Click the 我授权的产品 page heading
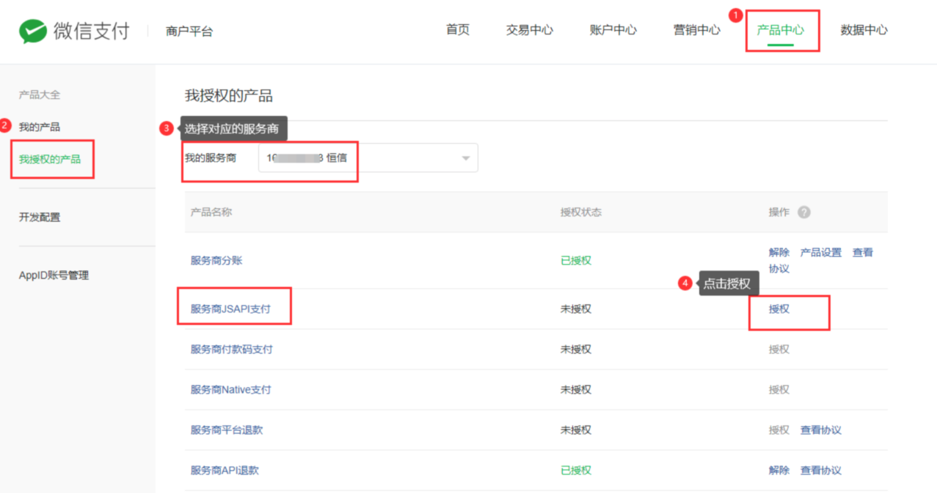 pyautogui.click(x=228, y=96)
